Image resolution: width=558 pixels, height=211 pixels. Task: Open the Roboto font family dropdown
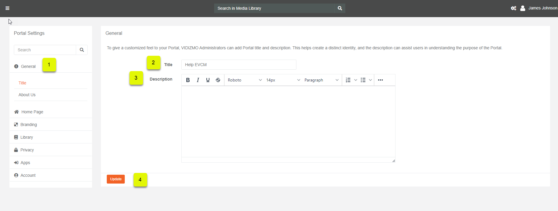[x=244, y=80]
